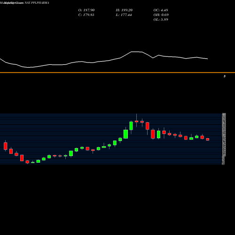Viewport: 235px width, 235px height.
Task: Click the 'NSE PPLPHARMA' chart title
Action: coord(37,3)
